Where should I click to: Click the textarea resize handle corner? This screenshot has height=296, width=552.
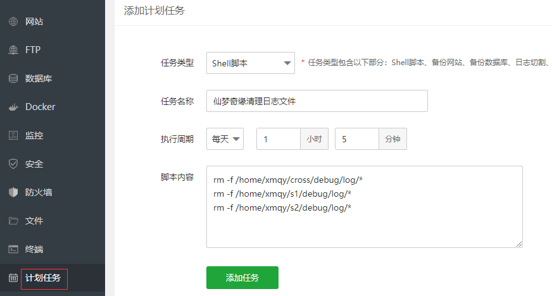(x=519, y=244)
